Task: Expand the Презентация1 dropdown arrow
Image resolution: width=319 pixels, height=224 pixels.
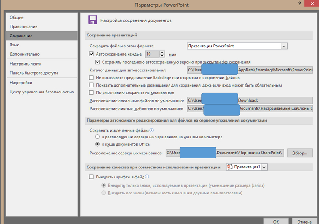Action: coord(264,167)
